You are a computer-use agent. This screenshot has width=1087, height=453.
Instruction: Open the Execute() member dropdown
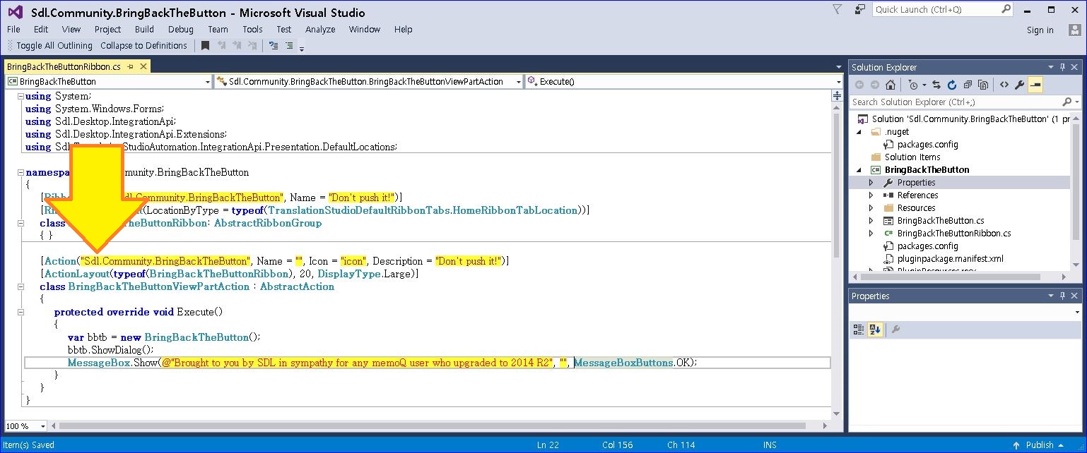click(839, 82)
